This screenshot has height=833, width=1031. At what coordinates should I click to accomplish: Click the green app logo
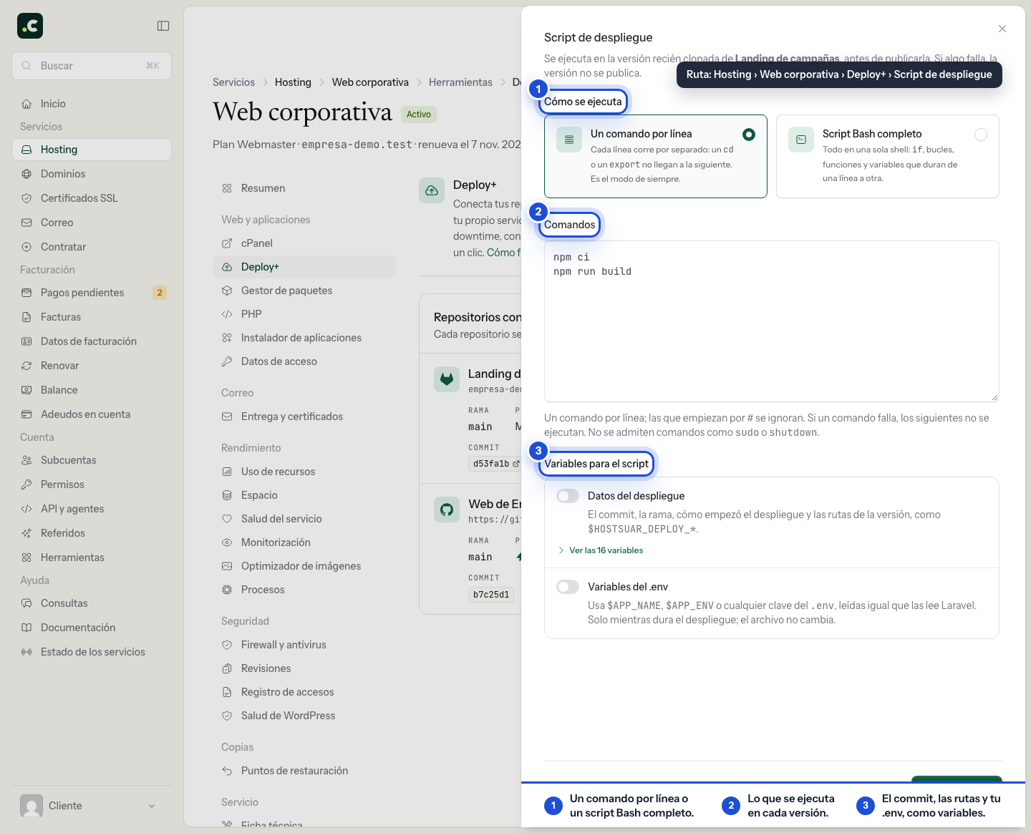point(30,26)
